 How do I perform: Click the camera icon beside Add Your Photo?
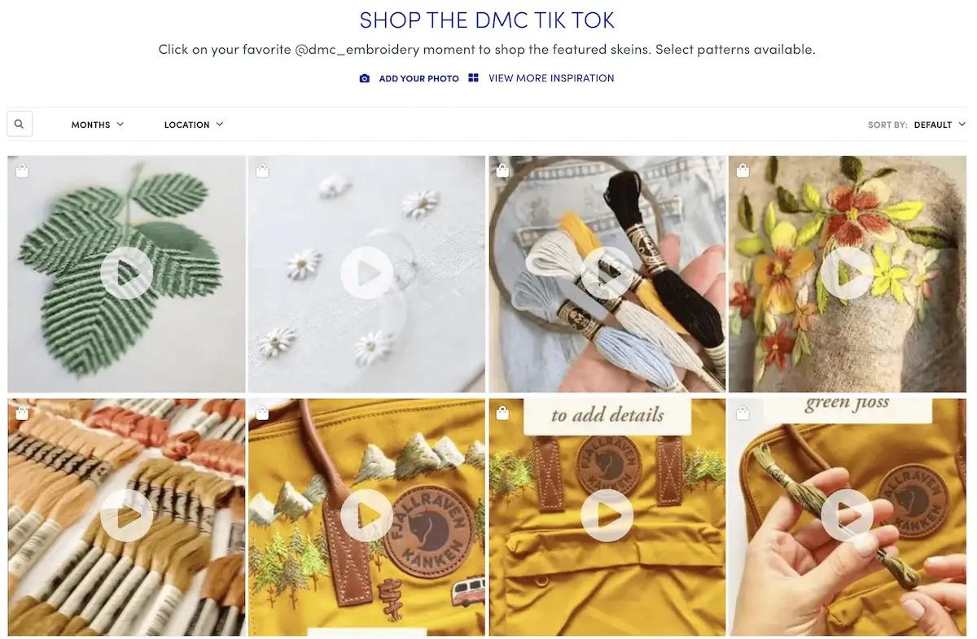tap(365, 79)
